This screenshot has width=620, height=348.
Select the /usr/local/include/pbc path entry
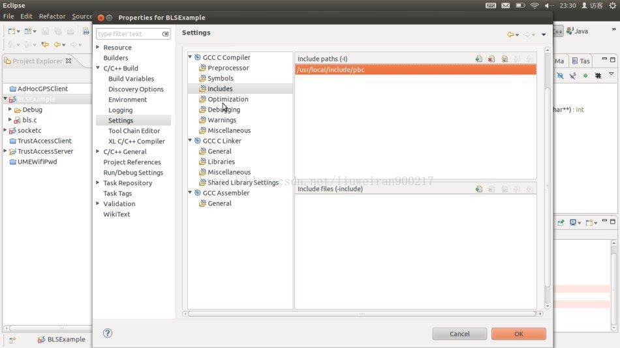tap(416, 70)
